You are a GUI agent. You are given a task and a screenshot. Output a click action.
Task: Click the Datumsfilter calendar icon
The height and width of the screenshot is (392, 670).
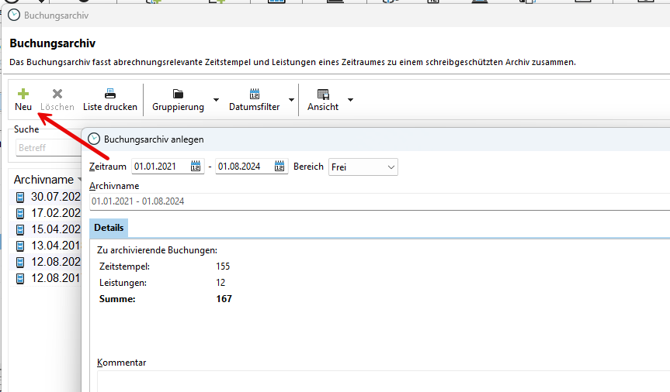254,94
